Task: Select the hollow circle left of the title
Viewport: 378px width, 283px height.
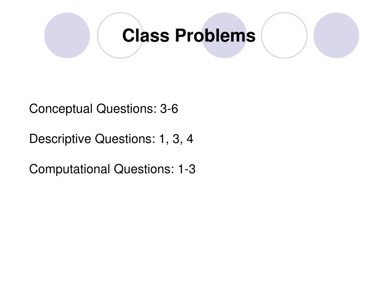Action: 120,35
